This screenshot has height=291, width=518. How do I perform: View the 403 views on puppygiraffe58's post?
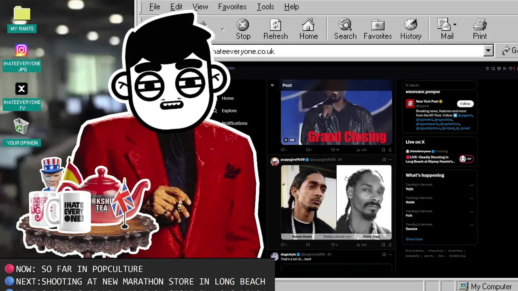point(361,245)
